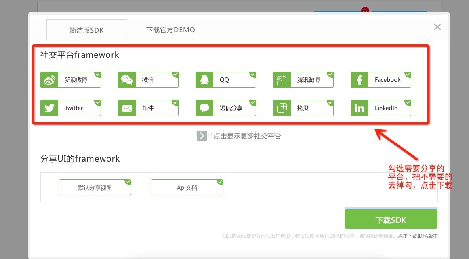Click the LinkedIn label text
The image size is (469, 259).
click(x=386, y=108)
